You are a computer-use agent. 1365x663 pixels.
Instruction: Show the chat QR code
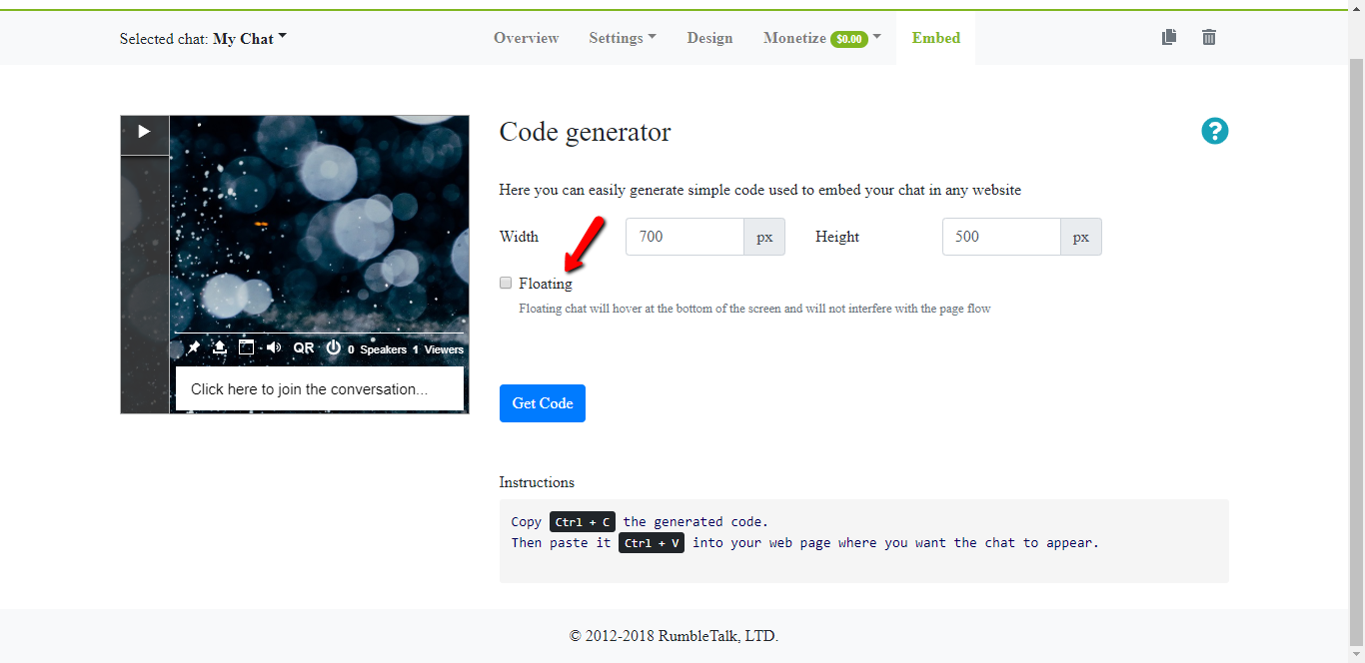point(303,348)
